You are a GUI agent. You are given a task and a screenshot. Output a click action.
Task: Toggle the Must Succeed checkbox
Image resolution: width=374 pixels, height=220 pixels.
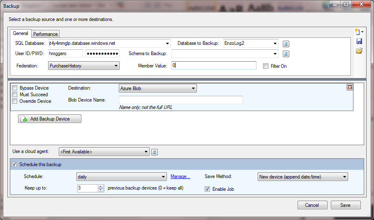(15, 95)
